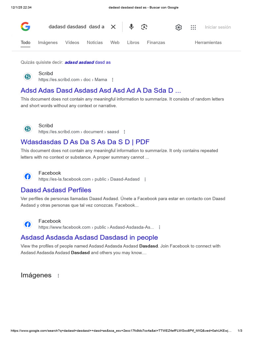253x338 pixels.
Task: Open Wdasdasdas D As Da PDF result
Action: tap(85, 142)
